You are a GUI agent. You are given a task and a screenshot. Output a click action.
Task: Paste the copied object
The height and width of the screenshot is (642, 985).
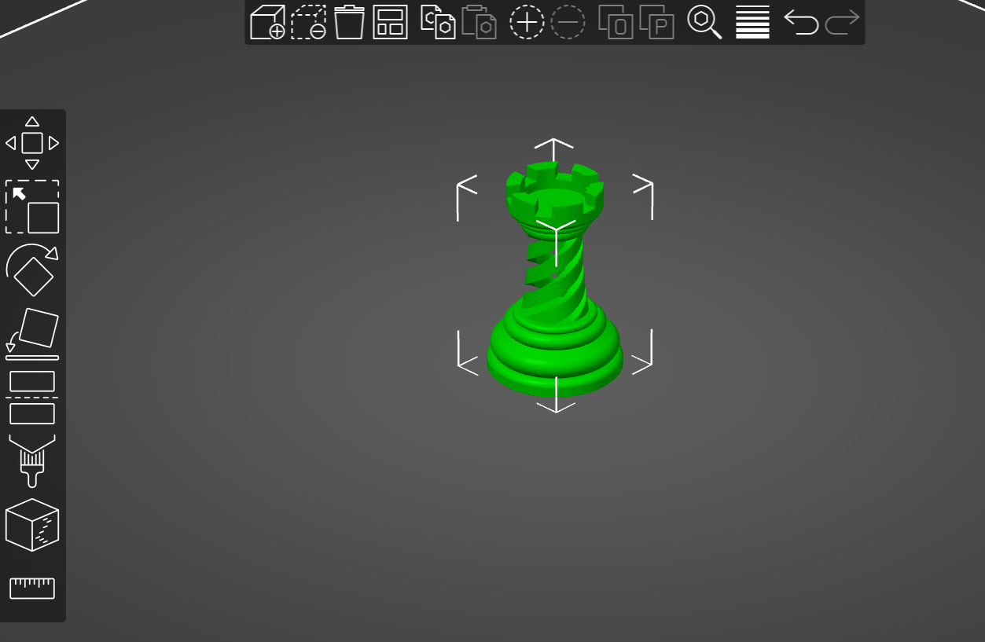tap(480, 23)
